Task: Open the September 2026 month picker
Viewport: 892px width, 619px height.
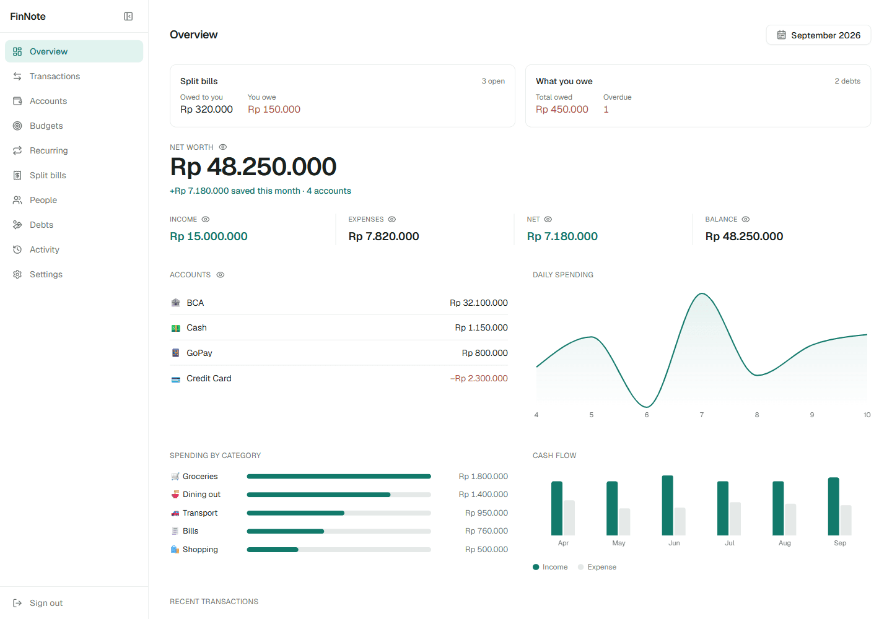Action: tap(818, 35)
